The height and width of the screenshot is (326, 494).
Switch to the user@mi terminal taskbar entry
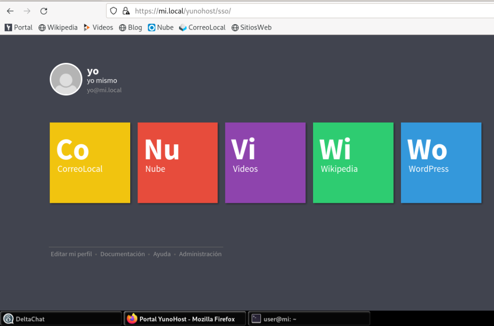[x=309, y=319]
